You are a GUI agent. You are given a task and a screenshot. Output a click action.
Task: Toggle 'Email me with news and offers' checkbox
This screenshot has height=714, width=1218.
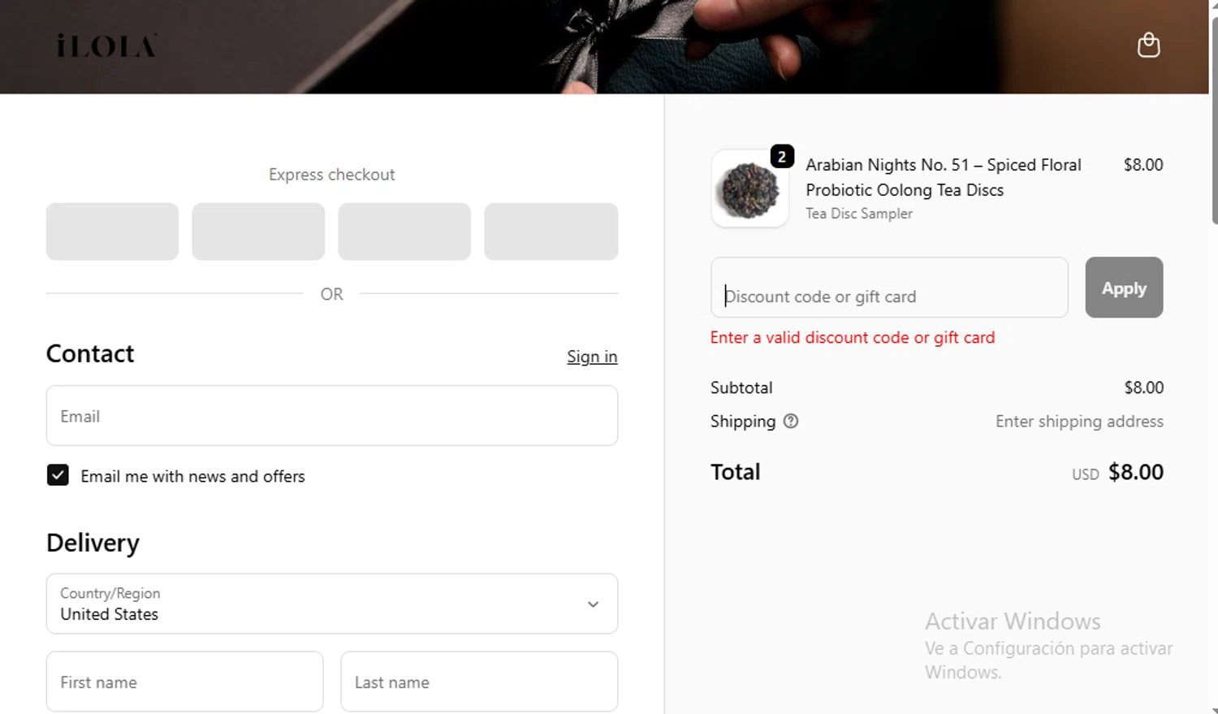[x=58, y=475]
